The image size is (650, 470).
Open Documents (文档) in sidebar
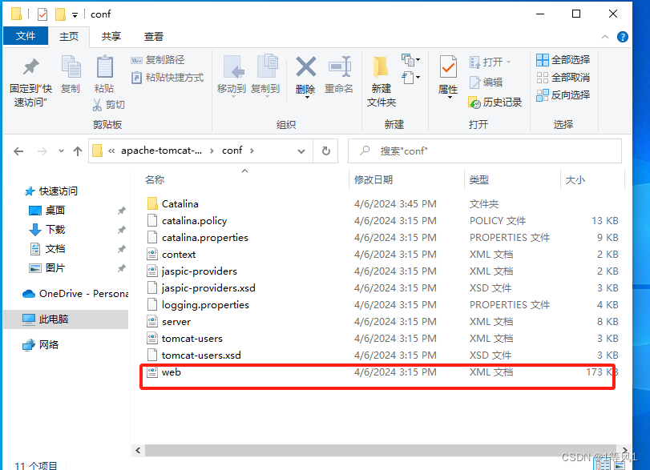tap(47, 249)
